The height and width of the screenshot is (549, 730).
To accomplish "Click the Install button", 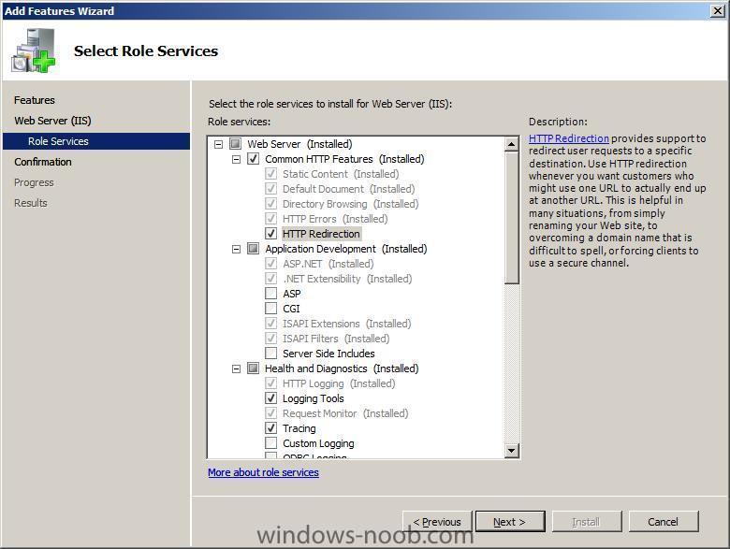I will click(x=587, y=522).
